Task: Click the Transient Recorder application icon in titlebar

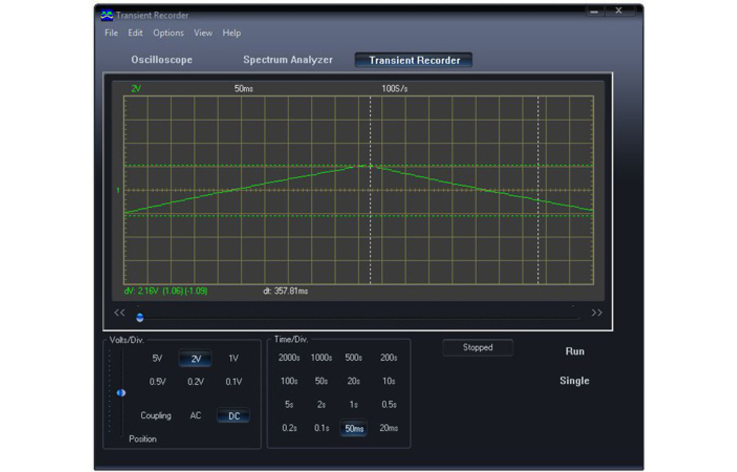Action: (106, 15)
